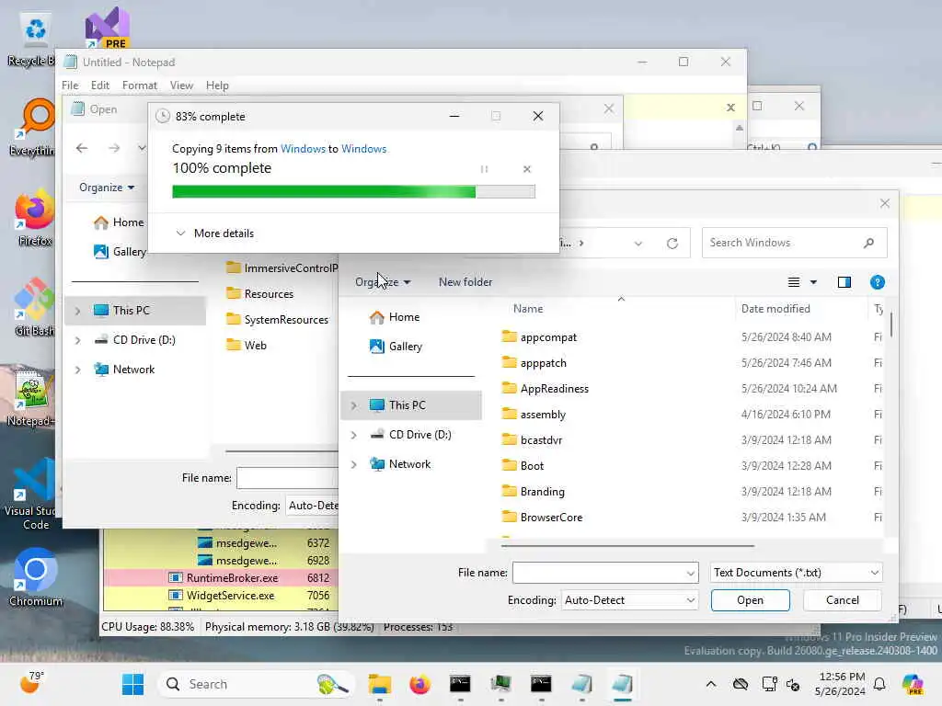Open the address bar history dropdown chevron
The width and height of the screenshot is (942, 706).
(x=638, y=243)
